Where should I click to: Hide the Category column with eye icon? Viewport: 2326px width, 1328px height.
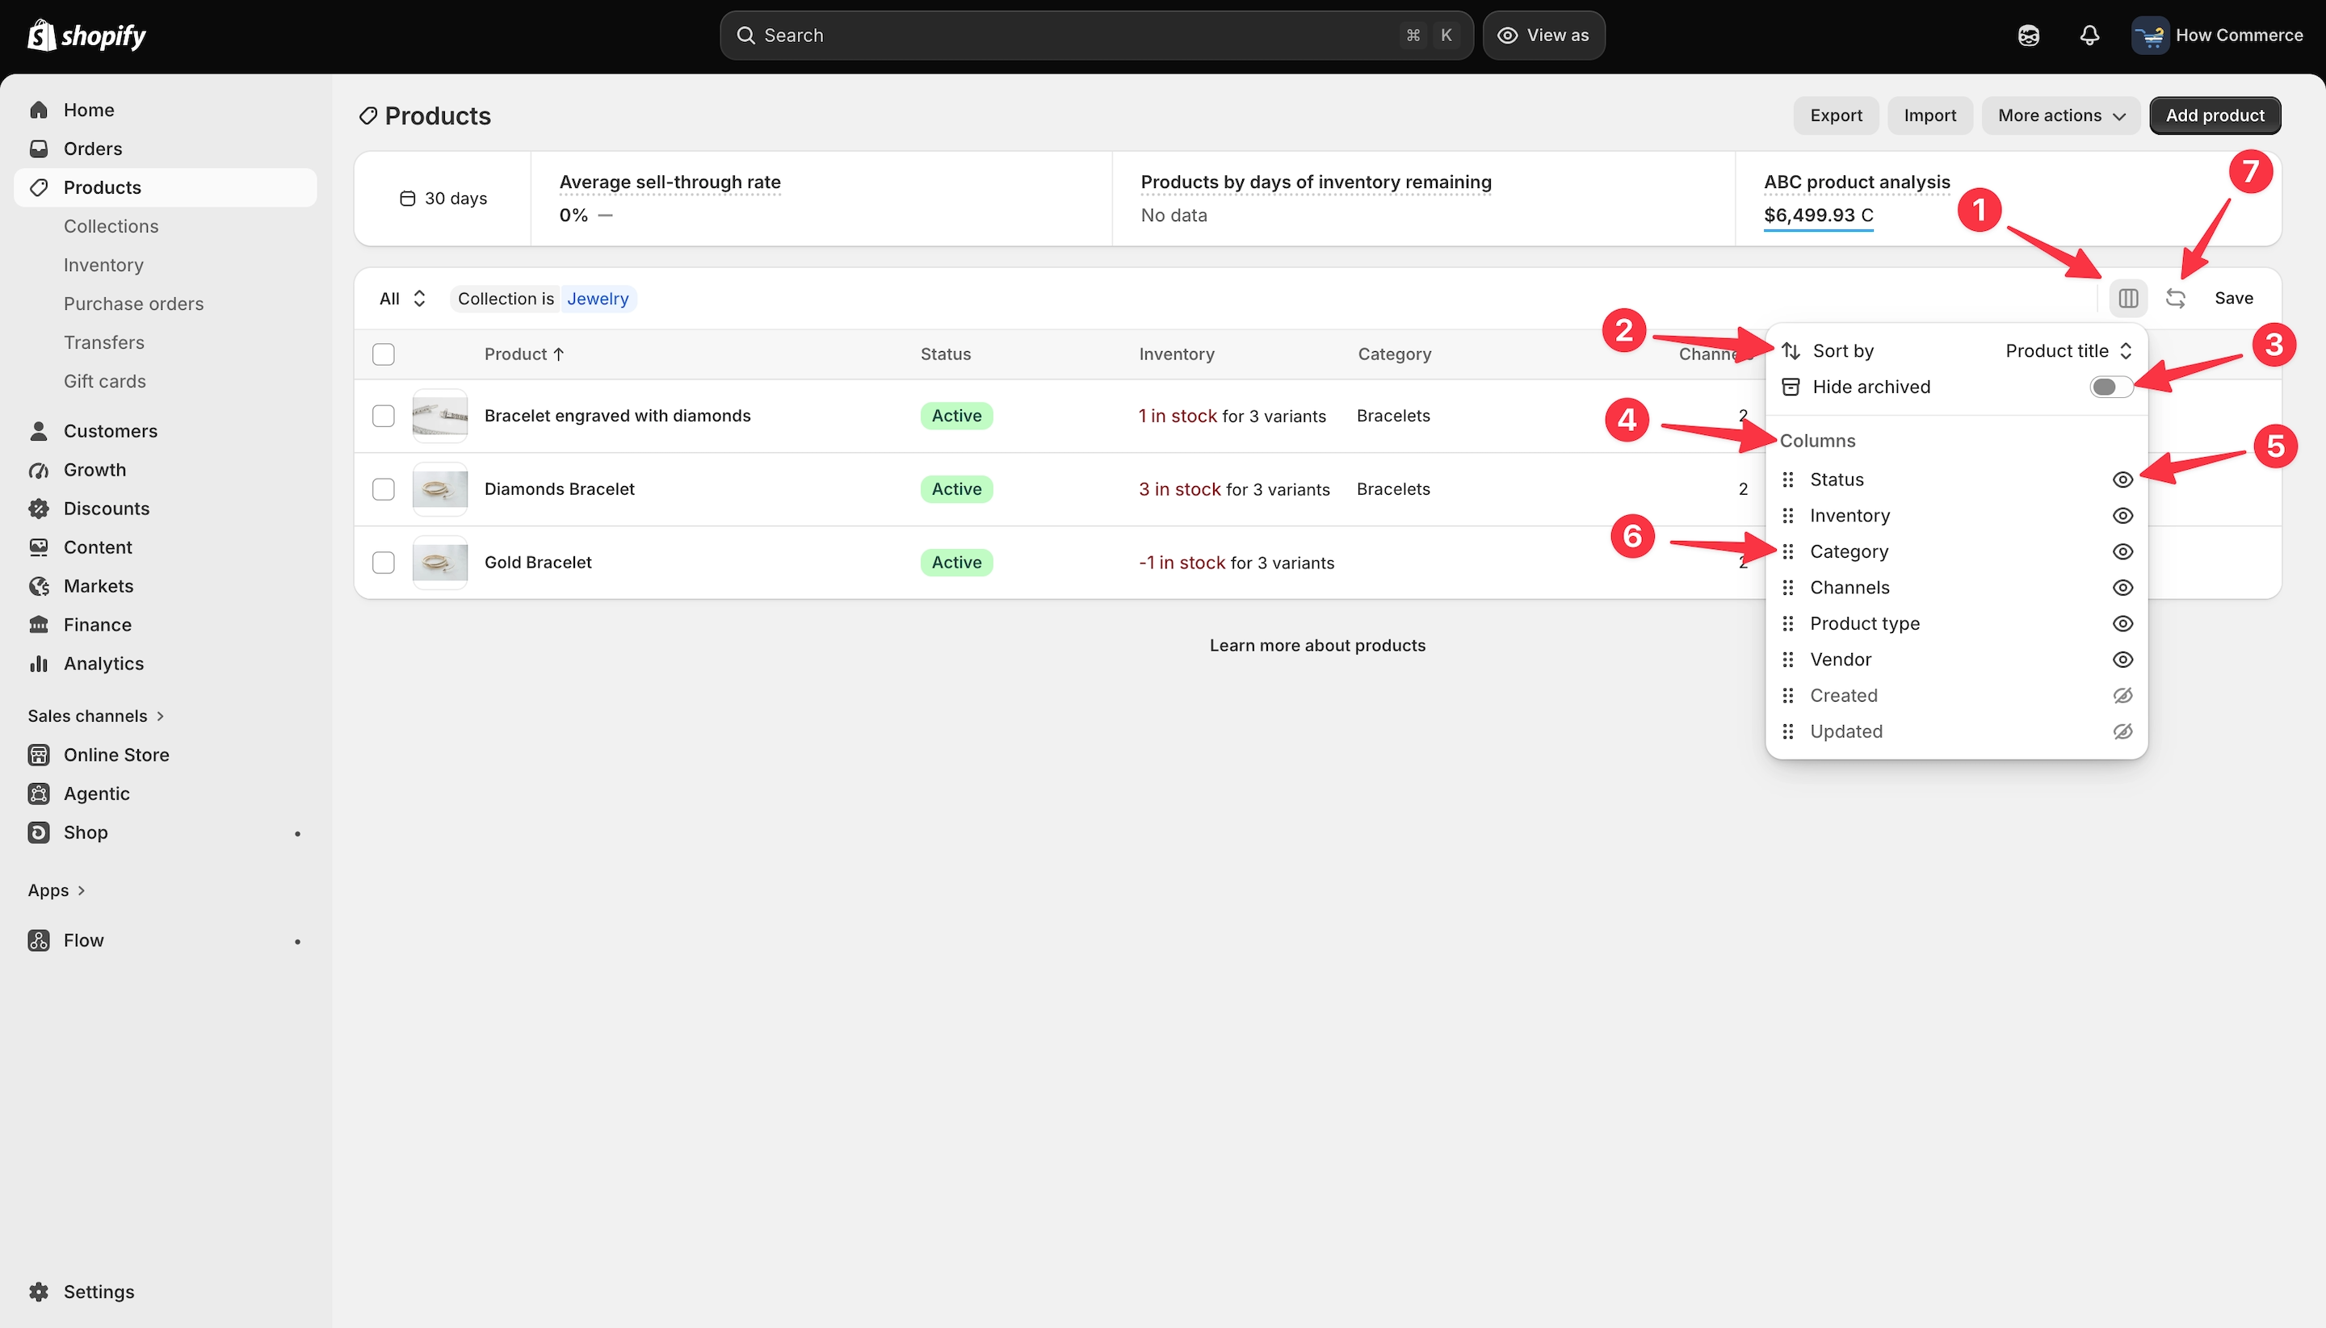2122,552
